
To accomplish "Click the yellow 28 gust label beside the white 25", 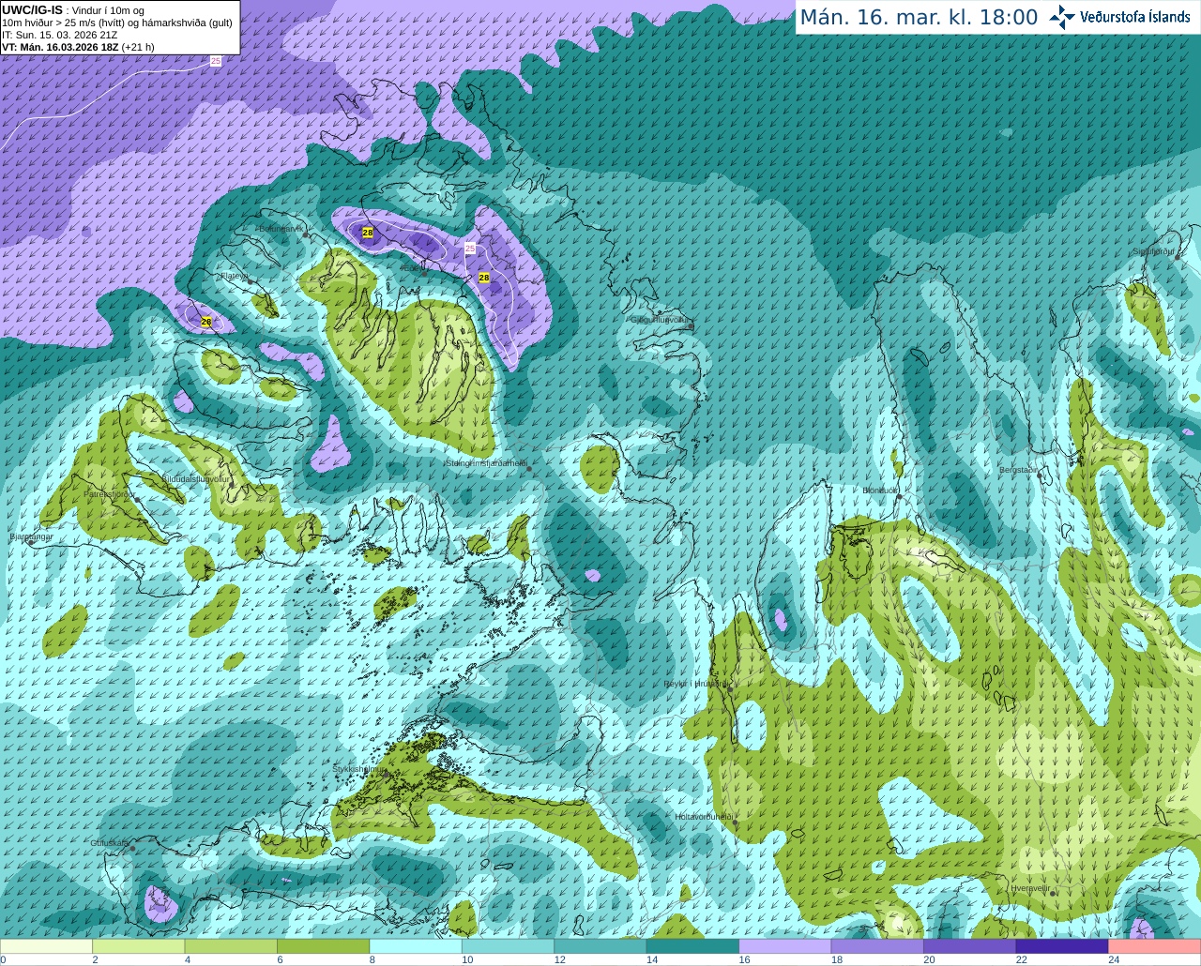I will pyautogui.click(x=484, y=278).
